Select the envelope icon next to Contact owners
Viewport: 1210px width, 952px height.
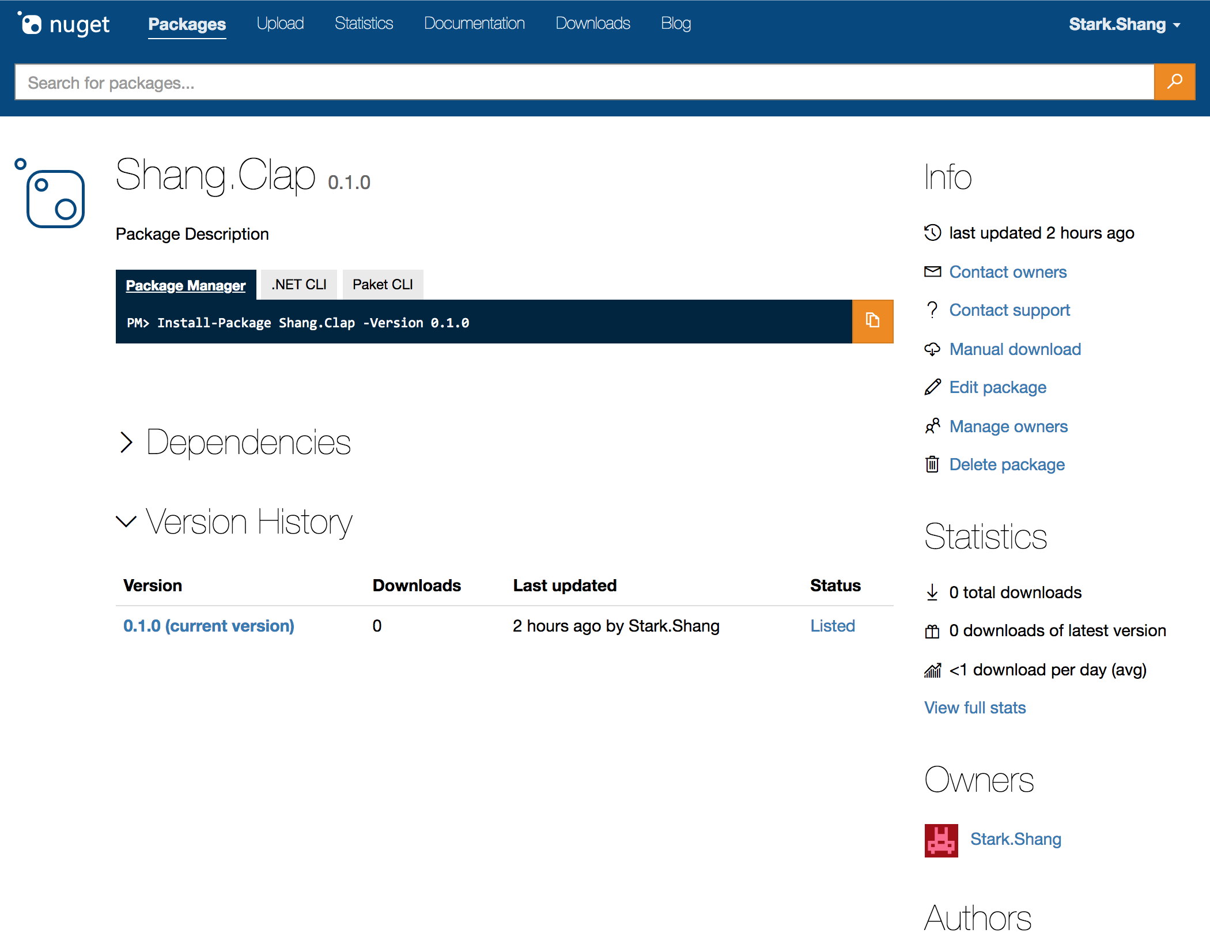(932, 271)
